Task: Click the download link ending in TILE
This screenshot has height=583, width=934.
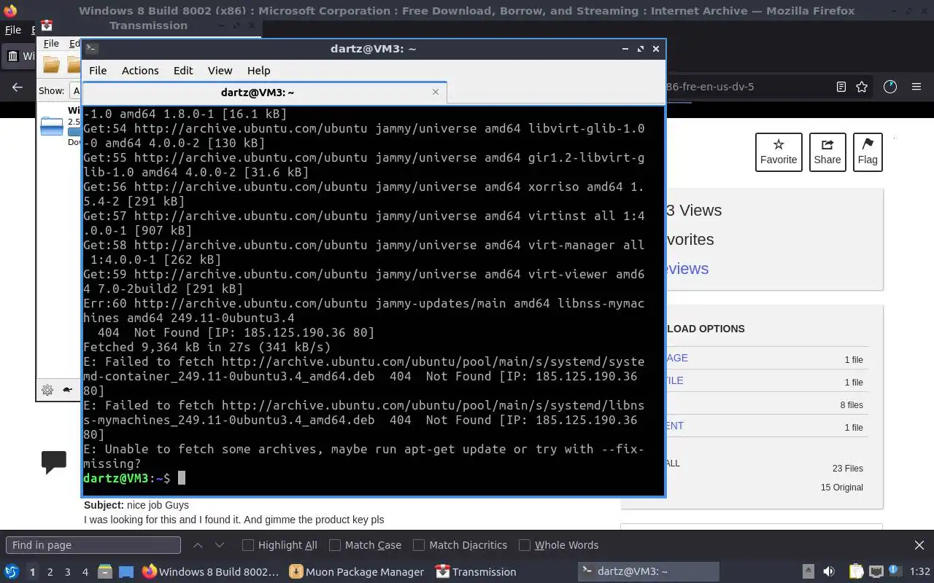Action: 674,380
